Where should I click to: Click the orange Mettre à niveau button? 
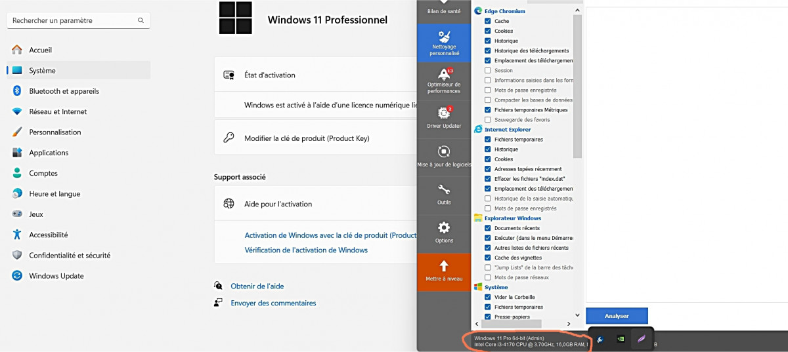pos(444,271)
